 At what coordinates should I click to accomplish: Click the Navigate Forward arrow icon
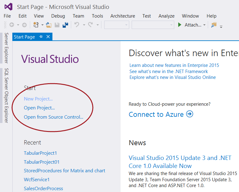24,25
